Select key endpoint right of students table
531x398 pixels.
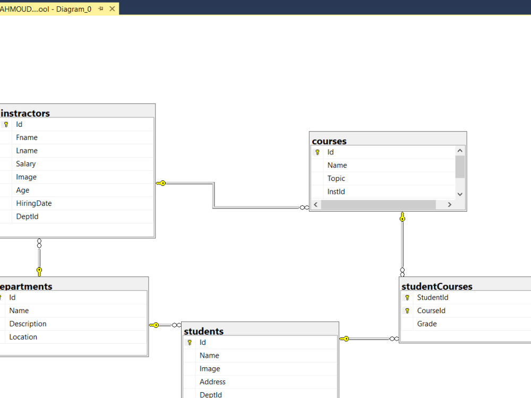point(345,339)
